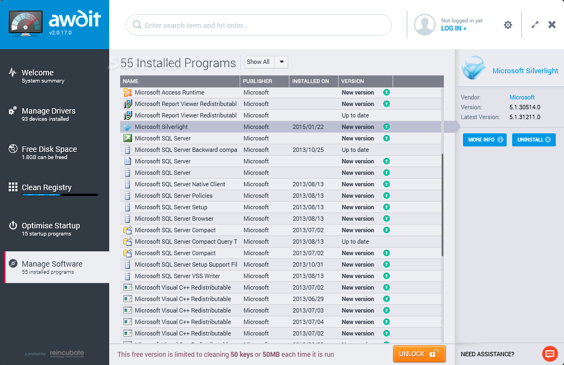Click update arrow for SQL Server VSS Writer
This screenshot has height=365, width=564.
pyautogui.click(x=387, y=276)
